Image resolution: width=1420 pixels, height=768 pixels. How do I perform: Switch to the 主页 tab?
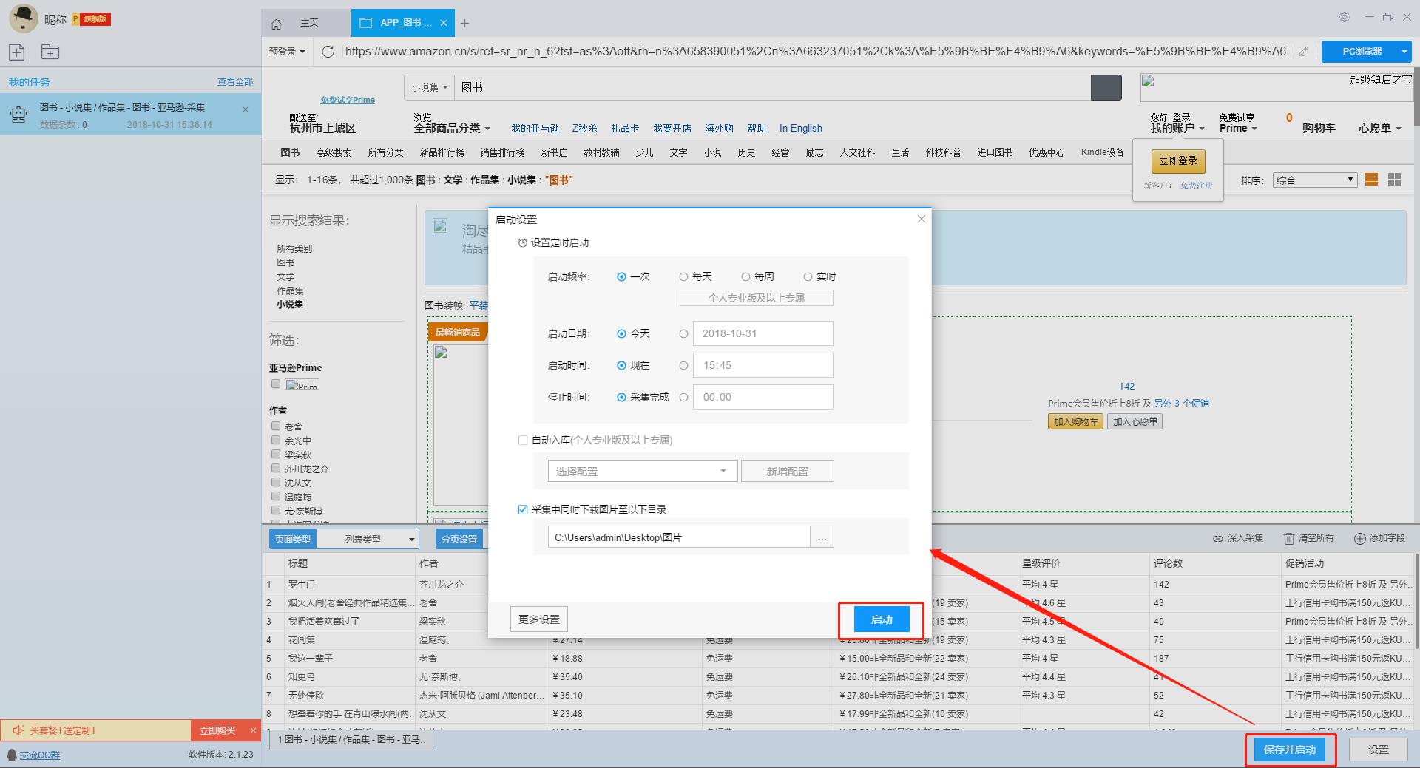[x=309, y=23]
